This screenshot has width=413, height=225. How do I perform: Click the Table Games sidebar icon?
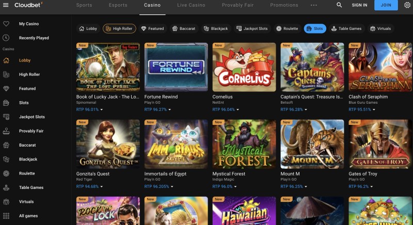point(6,188)
